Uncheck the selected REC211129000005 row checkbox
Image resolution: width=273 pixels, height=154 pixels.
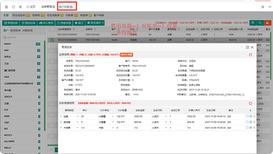coord(52,40)
